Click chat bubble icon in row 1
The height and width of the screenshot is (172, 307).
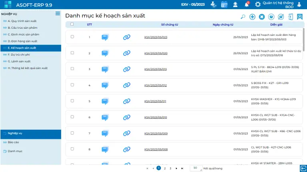point(105,37)
